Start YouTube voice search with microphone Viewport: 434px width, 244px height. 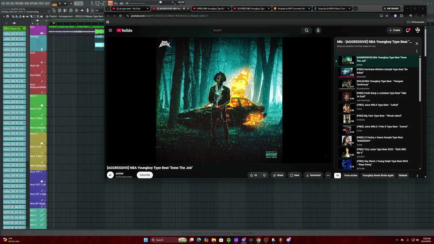(318, 30)
